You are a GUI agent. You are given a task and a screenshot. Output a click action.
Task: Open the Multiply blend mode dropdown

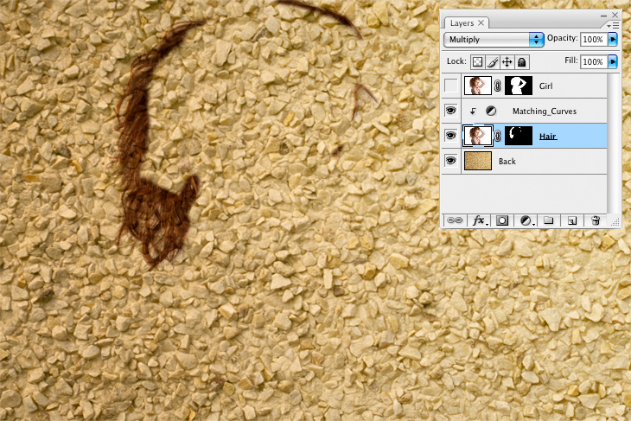click(x=494, y=40)
